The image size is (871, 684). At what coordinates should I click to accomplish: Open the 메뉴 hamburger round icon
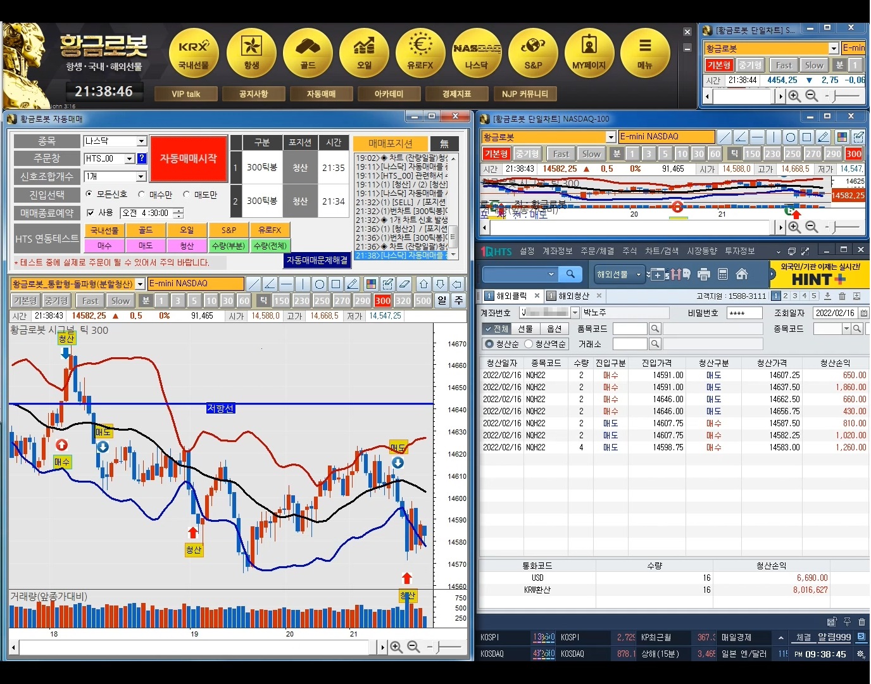pos(645,52)
